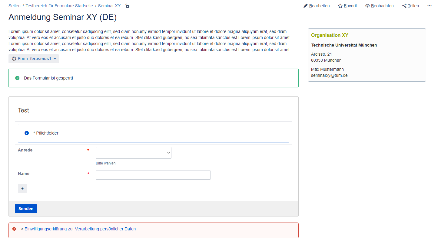This screenshot has width=441, height=244.
Task: Toggle the eye icon to watch page
Action: point(367,6)
